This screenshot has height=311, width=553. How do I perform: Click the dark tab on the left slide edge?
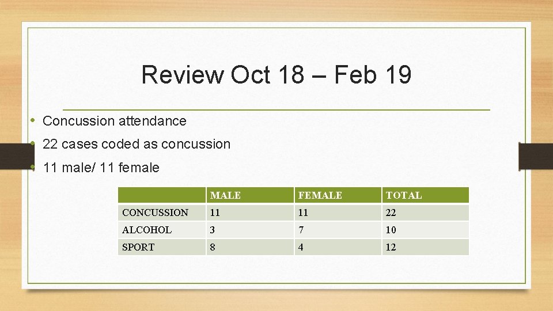click(x=17, y=156)
